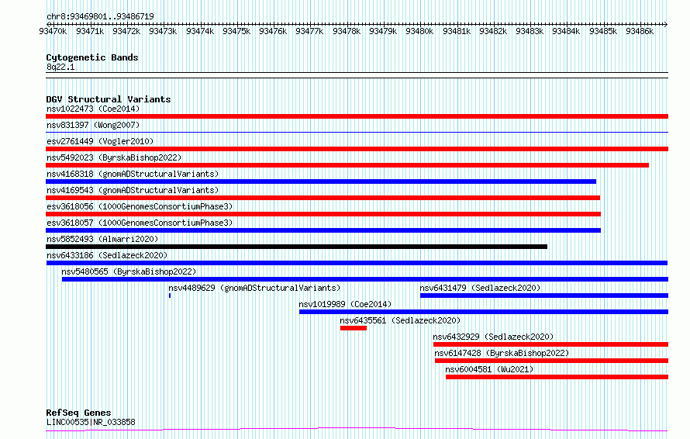Click the 93482k ruler tick label
Viewport: 690px width, 439px height.
coord(493,31)
